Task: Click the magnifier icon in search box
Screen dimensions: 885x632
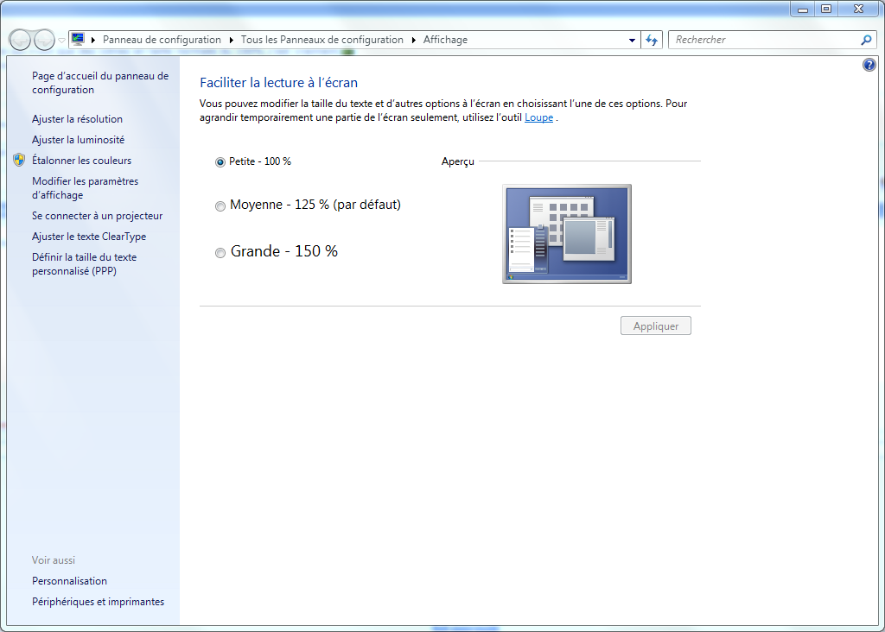Action: (866, 40)
